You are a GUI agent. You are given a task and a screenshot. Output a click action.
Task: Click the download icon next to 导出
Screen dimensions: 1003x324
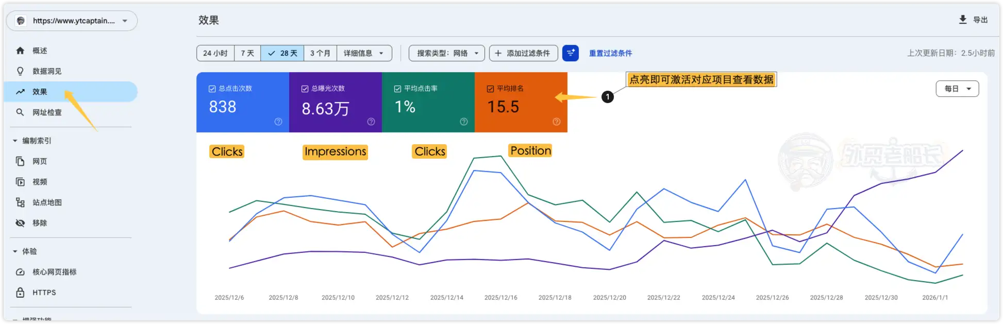click(x=962, y=20)
